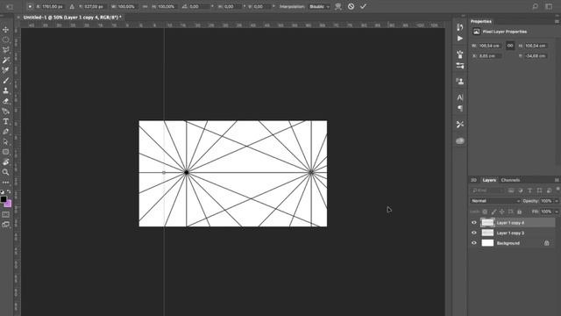This screenshot has height=316, width=561.
Task: Open the purple background color swatch
Action: [8, 204]
